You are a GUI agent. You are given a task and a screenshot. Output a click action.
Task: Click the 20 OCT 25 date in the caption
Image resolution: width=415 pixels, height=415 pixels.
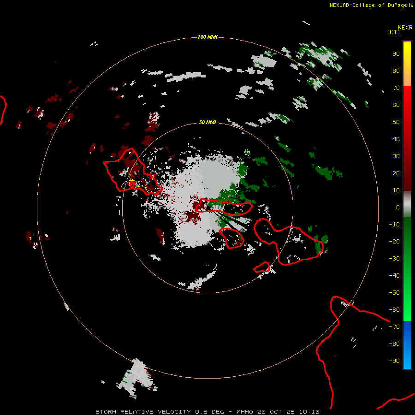[276, 412]
